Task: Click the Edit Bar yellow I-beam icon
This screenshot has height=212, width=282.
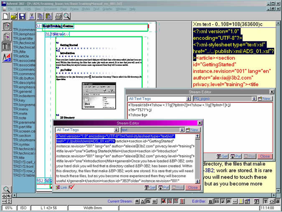Action: click(x=241, y=202)
